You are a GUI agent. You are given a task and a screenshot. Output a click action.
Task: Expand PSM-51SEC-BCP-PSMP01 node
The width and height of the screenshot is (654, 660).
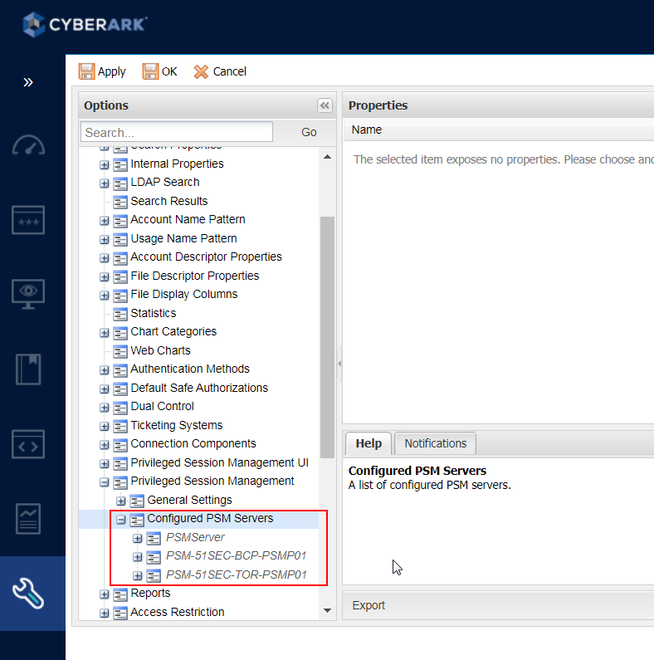137,557
